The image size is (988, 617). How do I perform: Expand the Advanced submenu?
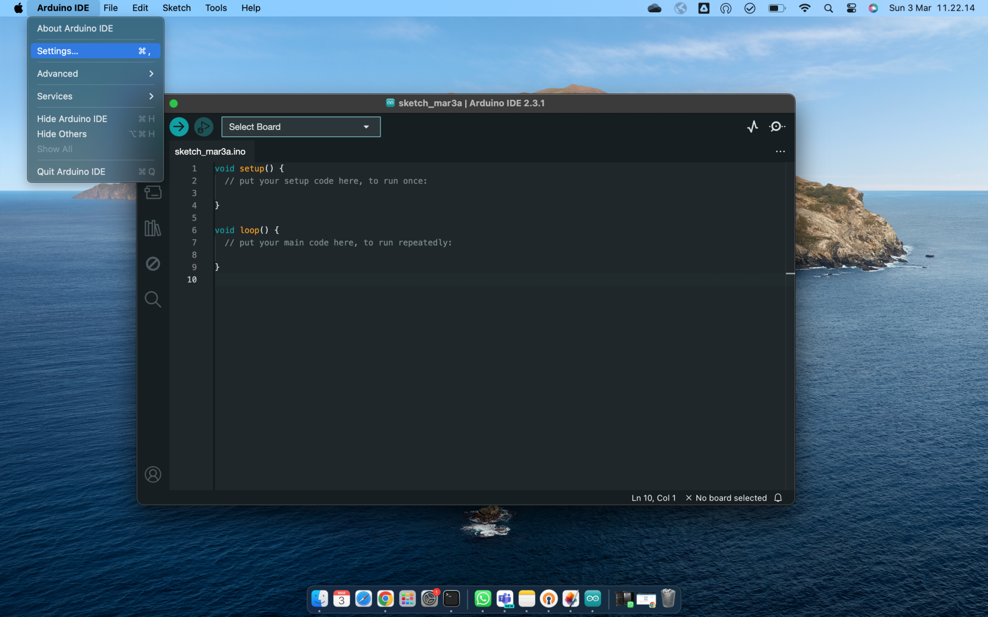[95, 73]
